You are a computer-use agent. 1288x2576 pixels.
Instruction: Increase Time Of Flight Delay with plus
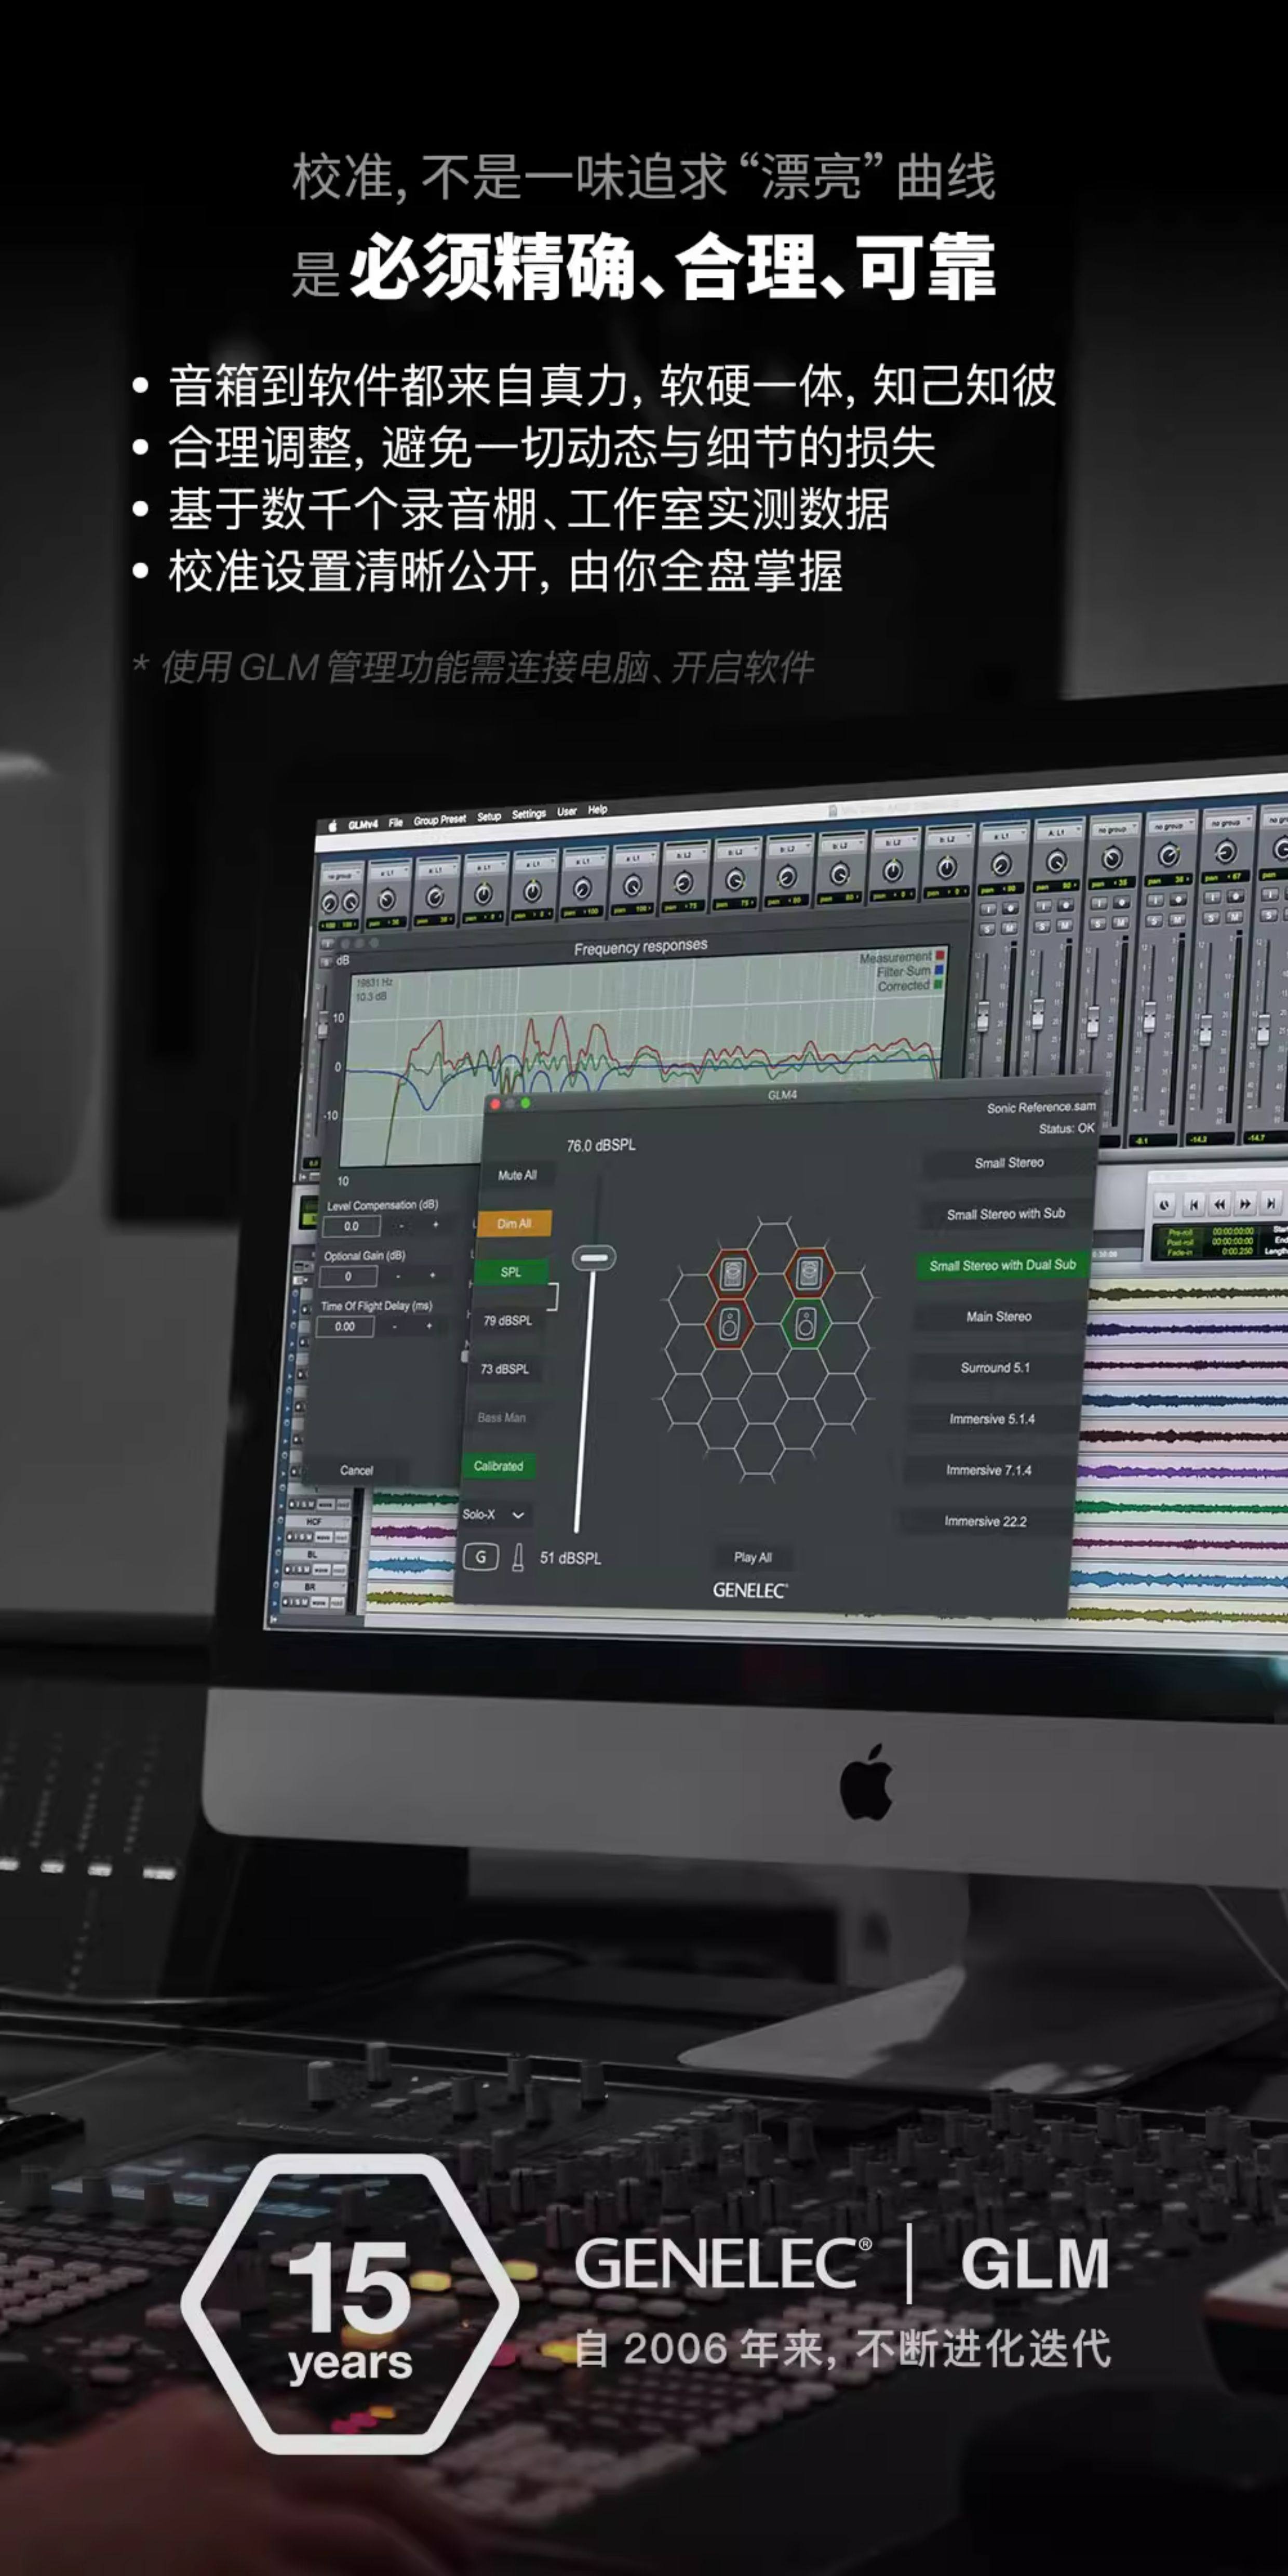[x=429, y=1326]
